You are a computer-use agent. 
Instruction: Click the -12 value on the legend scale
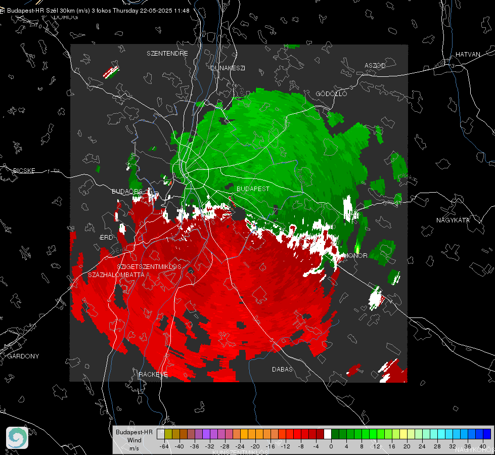click(x=285, y=446)
